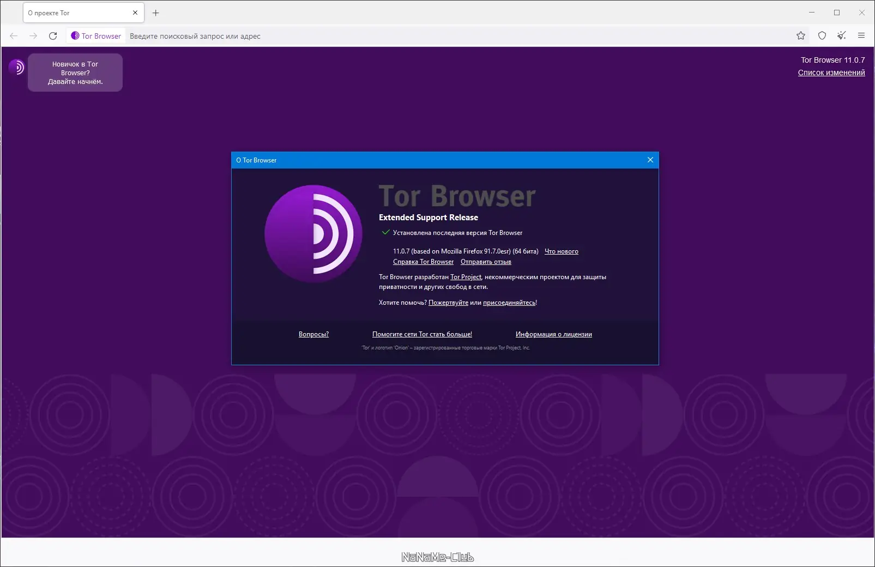Image resolution: width=875 pixels, height=567 pixels.
Task: Reload the current page
Action: point(53,36)
